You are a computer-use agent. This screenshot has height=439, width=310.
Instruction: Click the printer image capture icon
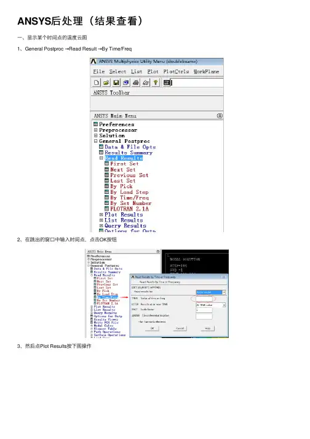136,83
